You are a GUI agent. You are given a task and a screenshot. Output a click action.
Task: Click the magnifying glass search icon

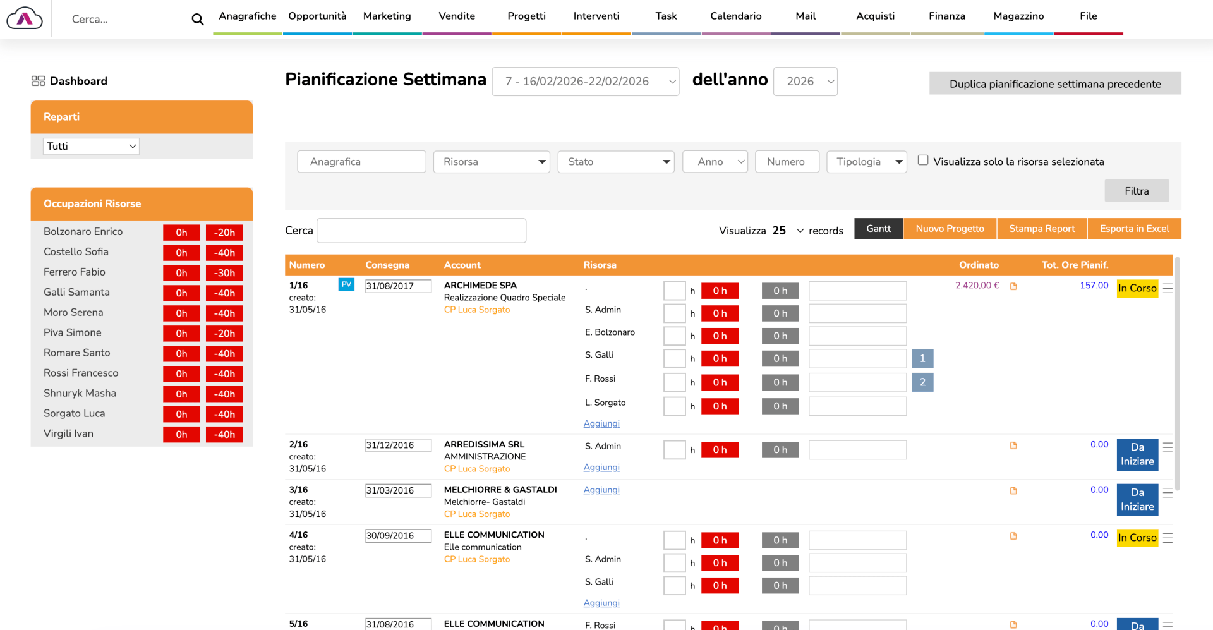198,20
